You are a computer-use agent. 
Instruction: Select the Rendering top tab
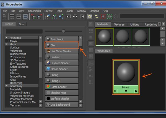[x=151, y=24]
